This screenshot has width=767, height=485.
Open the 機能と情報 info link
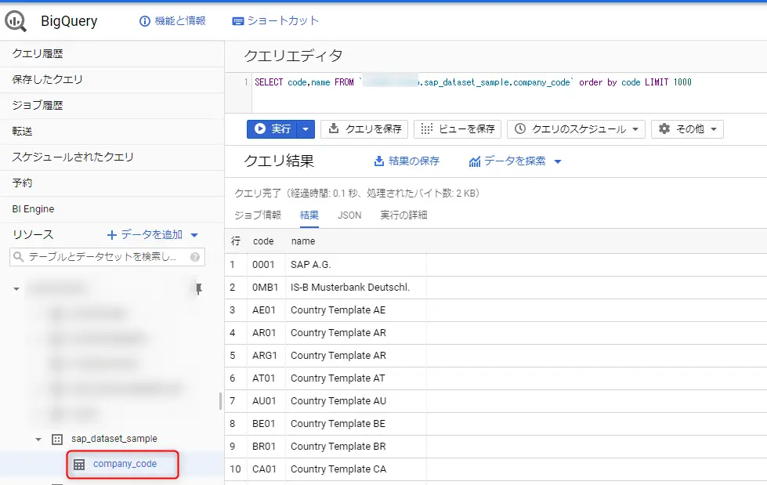tap(172, 21)
